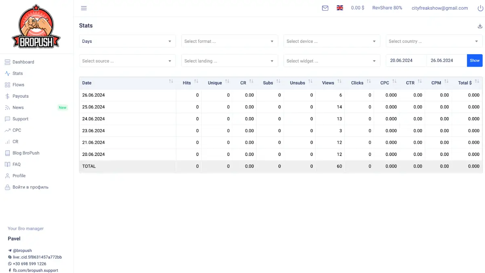Open the @bropush Telegram link
This screenshot has height=273, width=485.
coord(22,250)
